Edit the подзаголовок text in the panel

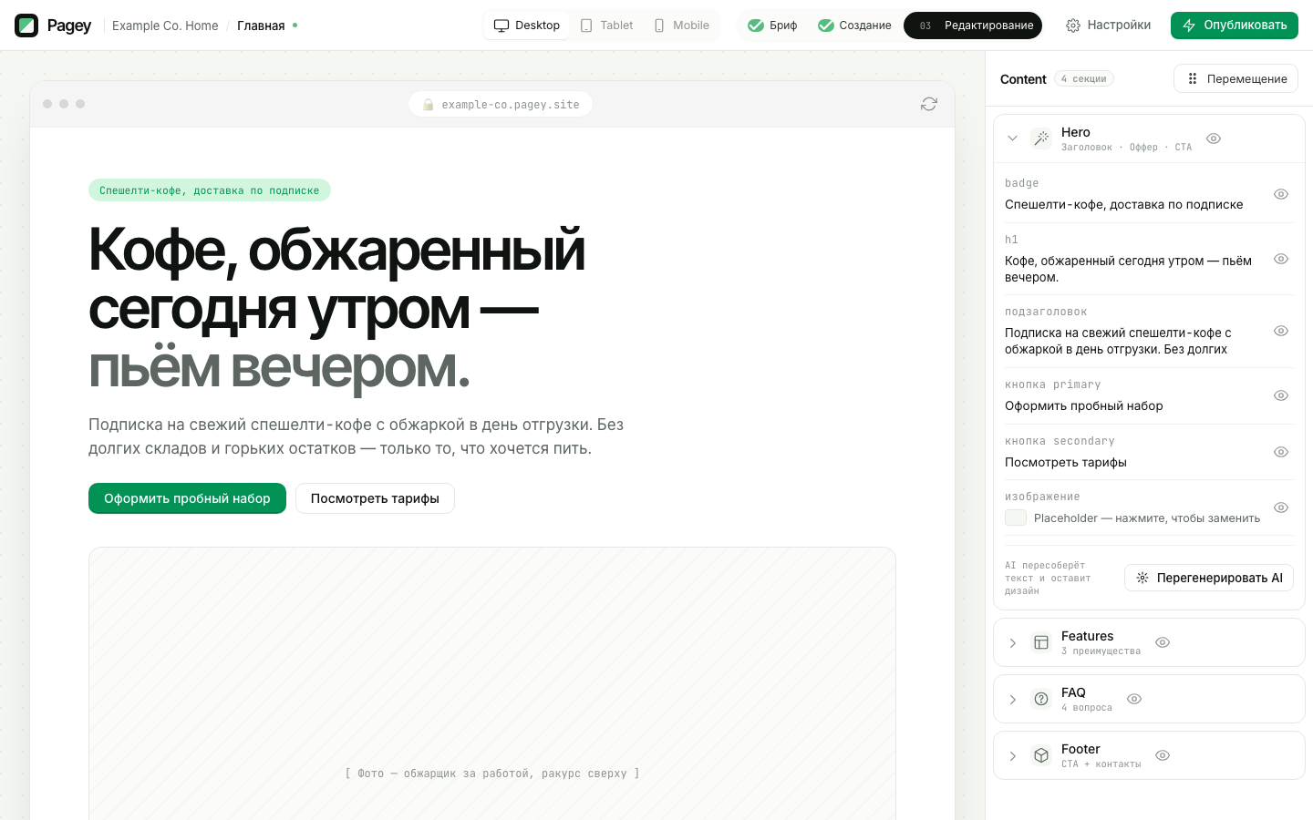coord(1118,341)
